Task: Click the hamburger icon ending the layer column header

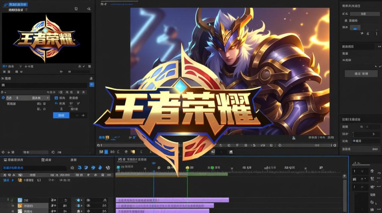Action: point(109,175)
